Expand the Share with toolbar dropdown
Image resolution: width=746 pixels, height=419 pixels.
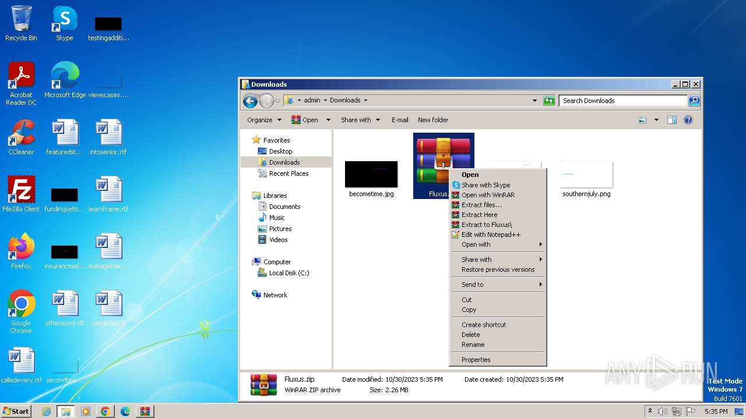tap(361, 120)
